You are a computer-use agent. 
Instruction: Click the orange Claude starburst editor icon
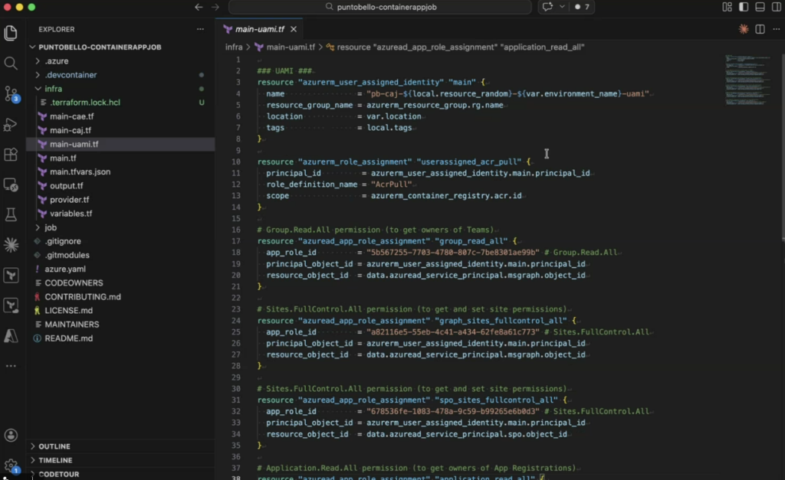(x=743, y=29)
